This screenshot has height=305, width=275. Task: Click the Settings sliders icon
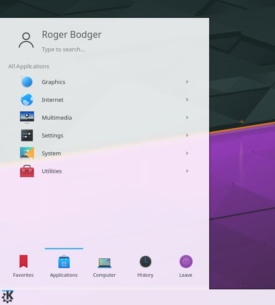tap(27, 135)
